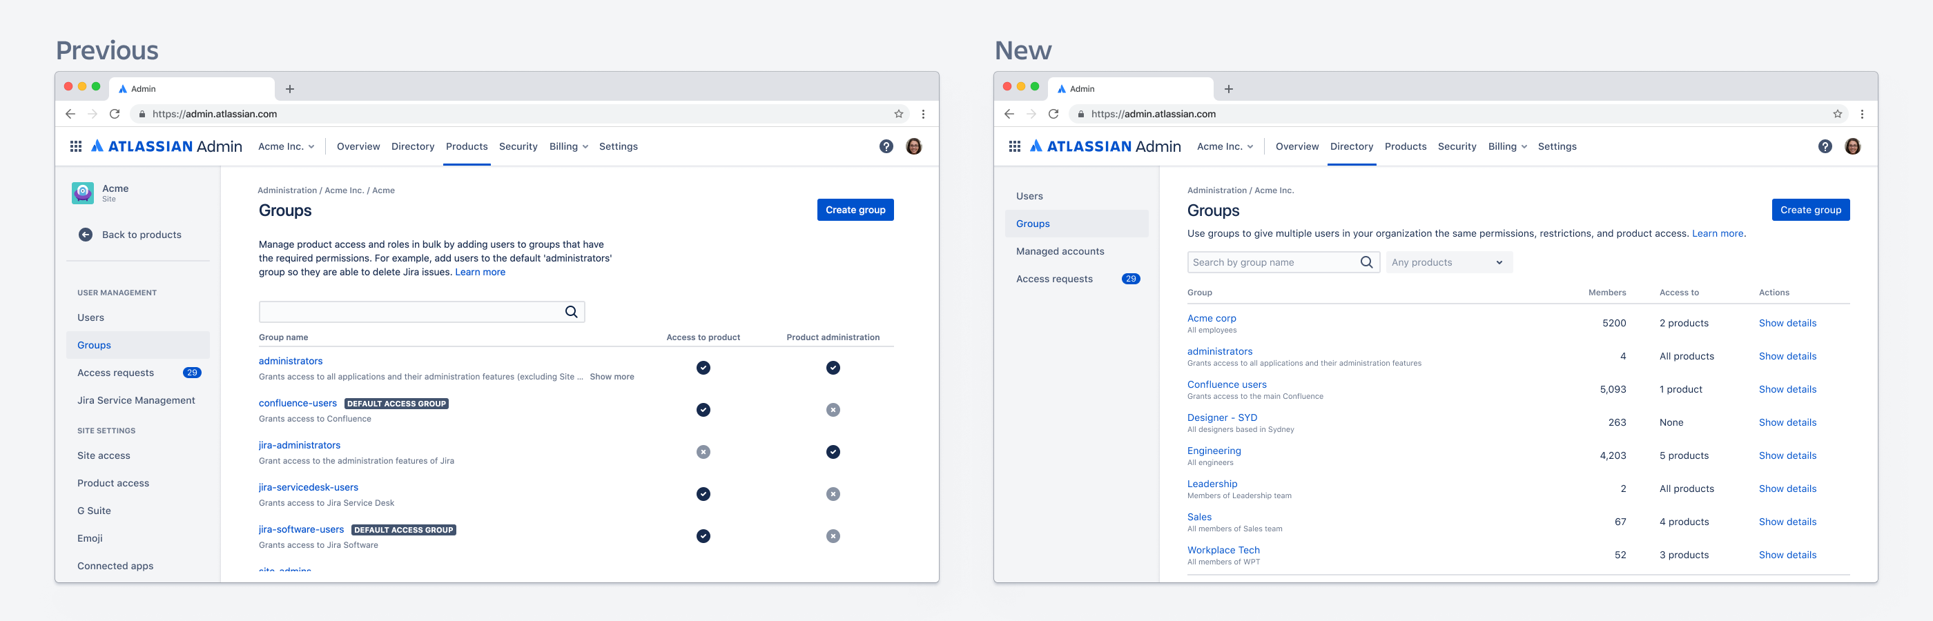Expand the Billing dropdown menu

click(568, 146)
